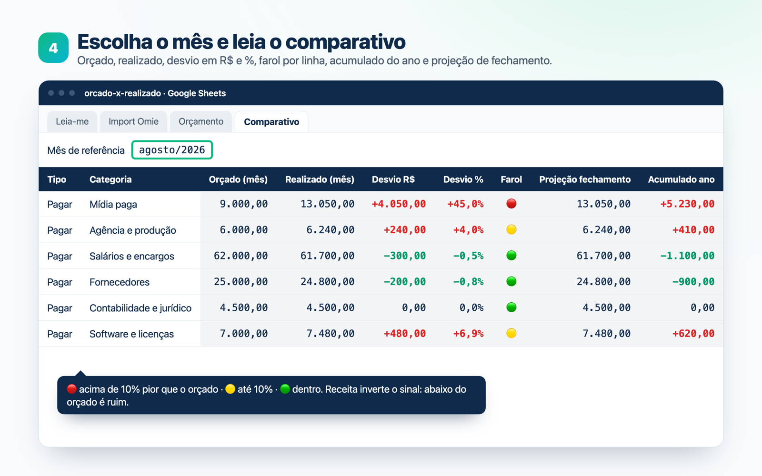Image resolution: width=762 pixels, height=476 pixels.
Task: Select the realized value 6.240,00
Action: click(x=330, y=230)
